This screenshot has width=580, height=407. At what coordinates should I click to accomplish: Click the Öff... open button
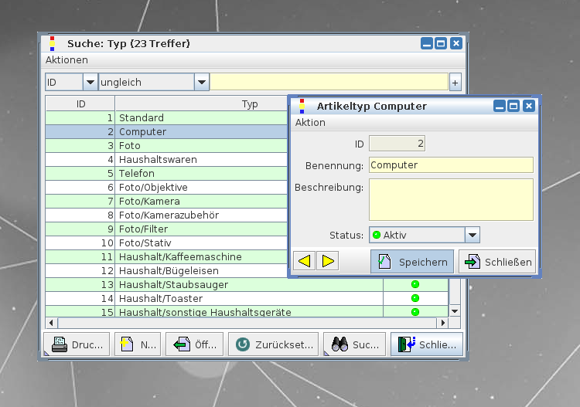195,344
